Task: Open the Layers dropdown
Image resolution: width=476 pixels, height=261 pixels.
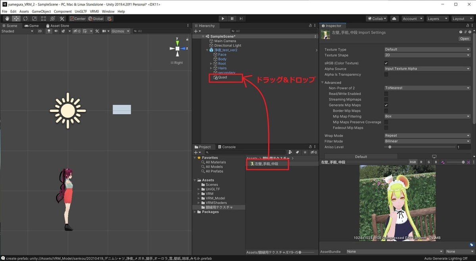Action: pos(438,19)
